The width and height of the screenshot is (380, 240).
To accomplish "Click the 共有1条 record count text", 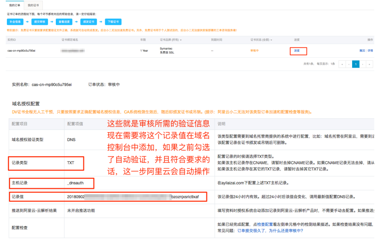I will (309, 64).
